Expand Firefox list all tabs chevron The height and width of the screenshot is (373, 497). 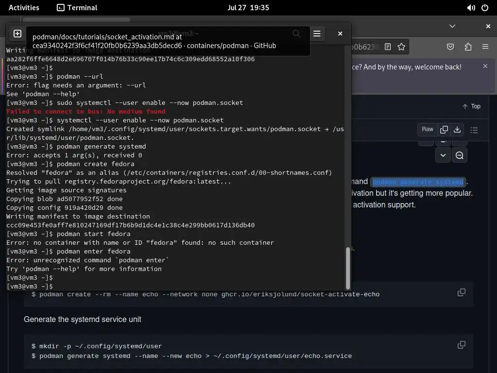pos(452,26)
